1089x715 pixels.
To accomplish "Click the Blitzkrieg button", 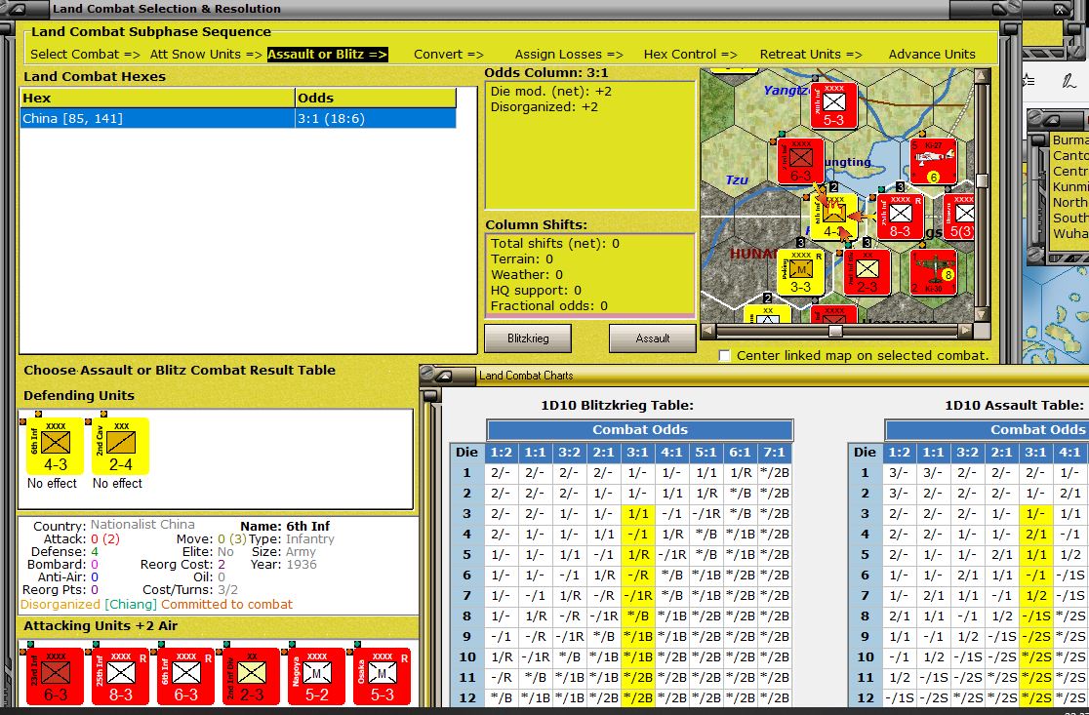I will pos(528,338).
